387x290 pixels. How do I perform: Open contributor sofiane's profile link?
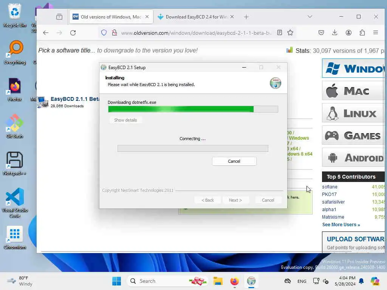click(330, 187)
